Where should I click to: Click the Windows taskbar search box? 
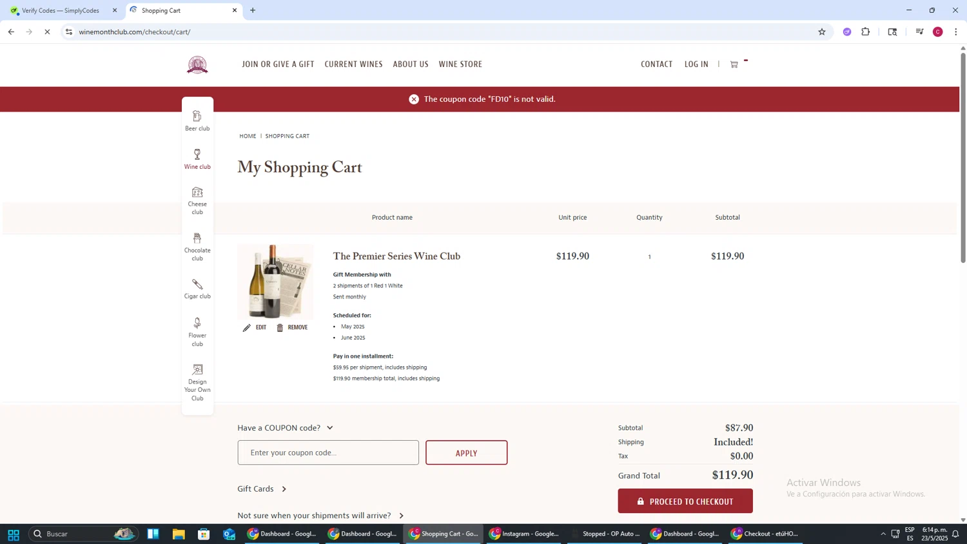83,534
